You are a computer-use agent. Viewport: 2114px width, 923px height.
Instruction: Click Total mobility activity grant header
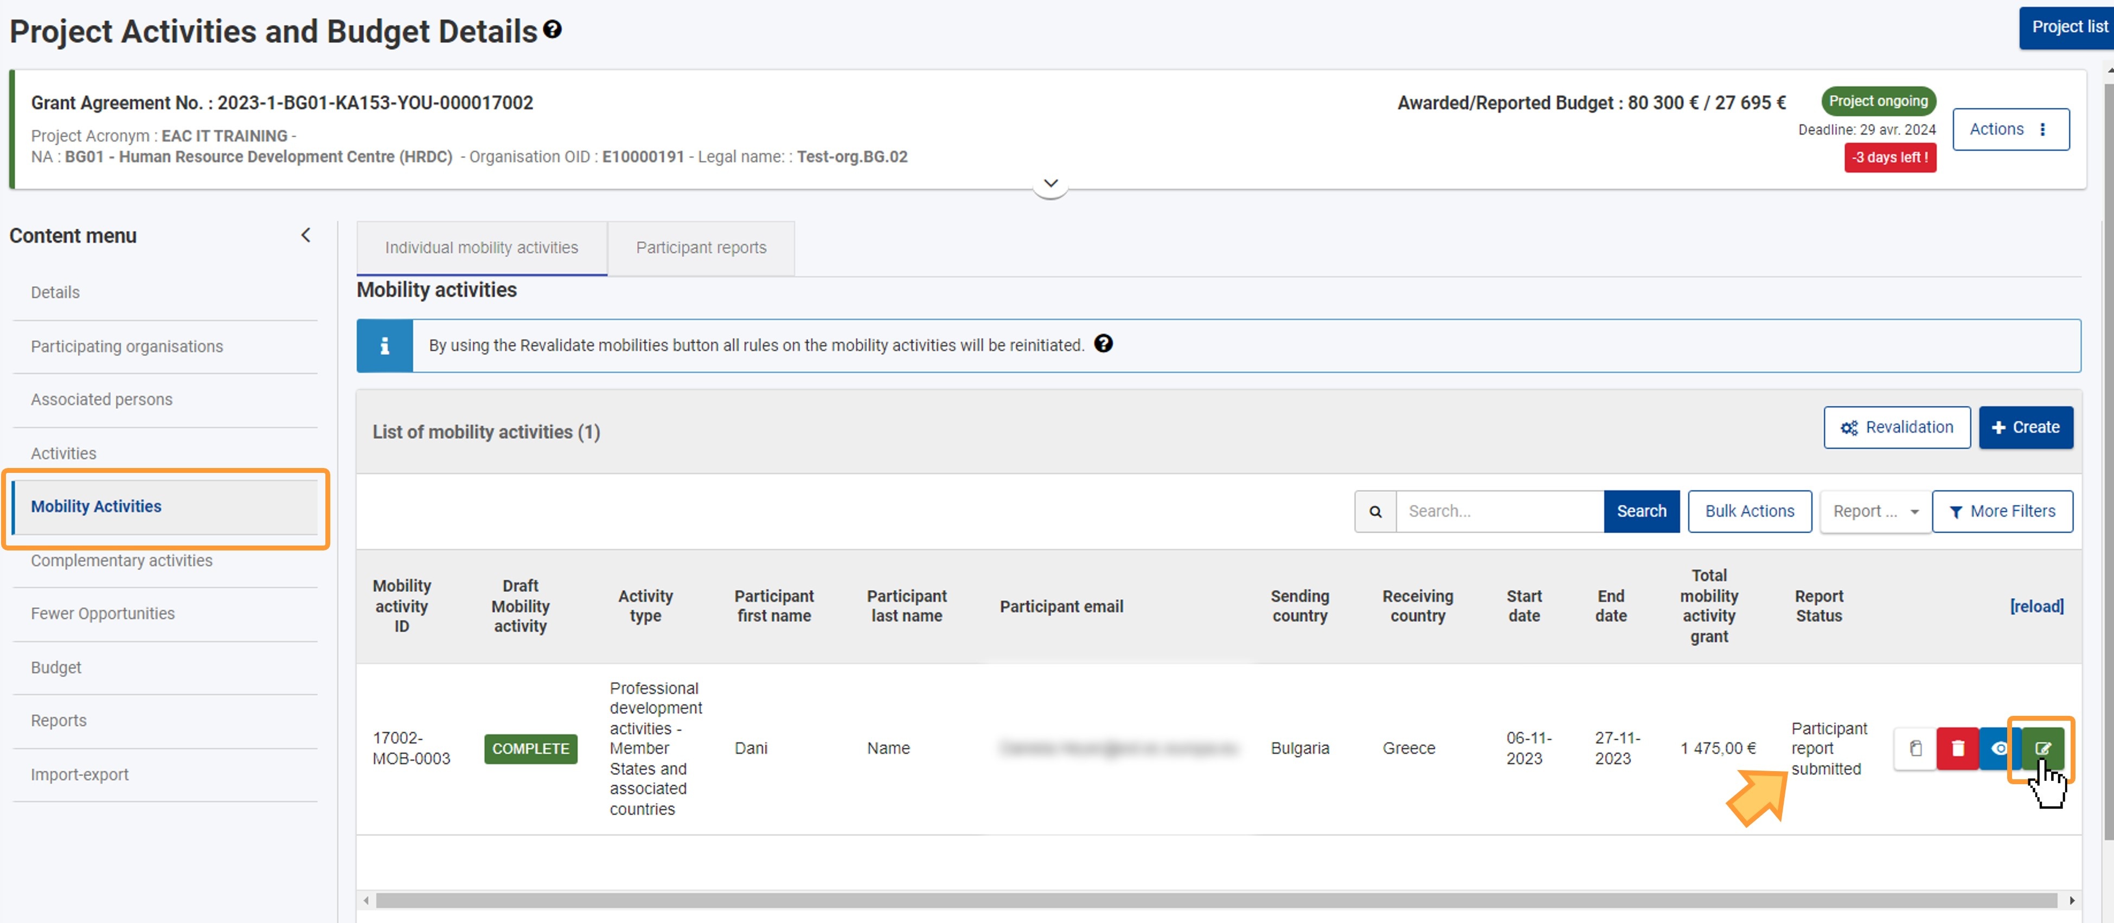(x=1708, y=606)
